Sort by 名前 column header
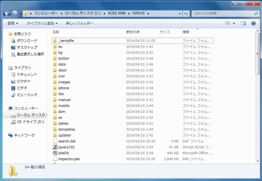The image size is (262, 181). 56,32
